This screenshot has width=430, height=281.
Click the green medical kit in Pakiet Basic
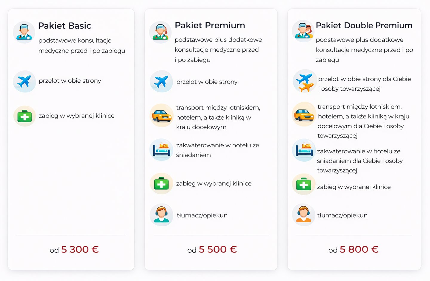[x=24, y=116]
